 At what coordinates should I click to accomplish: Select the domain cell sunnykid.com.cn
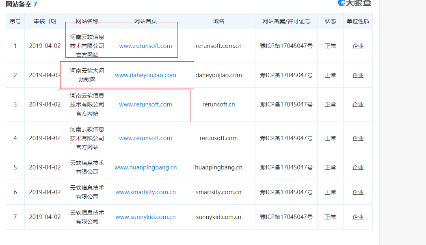coord(218,217)
